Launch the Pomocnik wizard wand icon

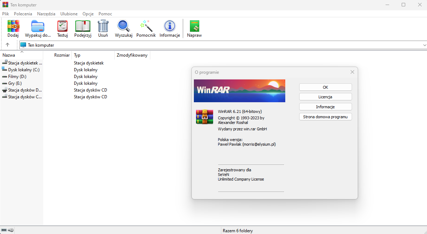[146, 26]
